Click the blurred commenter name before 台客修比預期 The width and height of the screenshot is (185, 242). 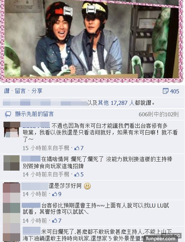(x=31, y=206)
